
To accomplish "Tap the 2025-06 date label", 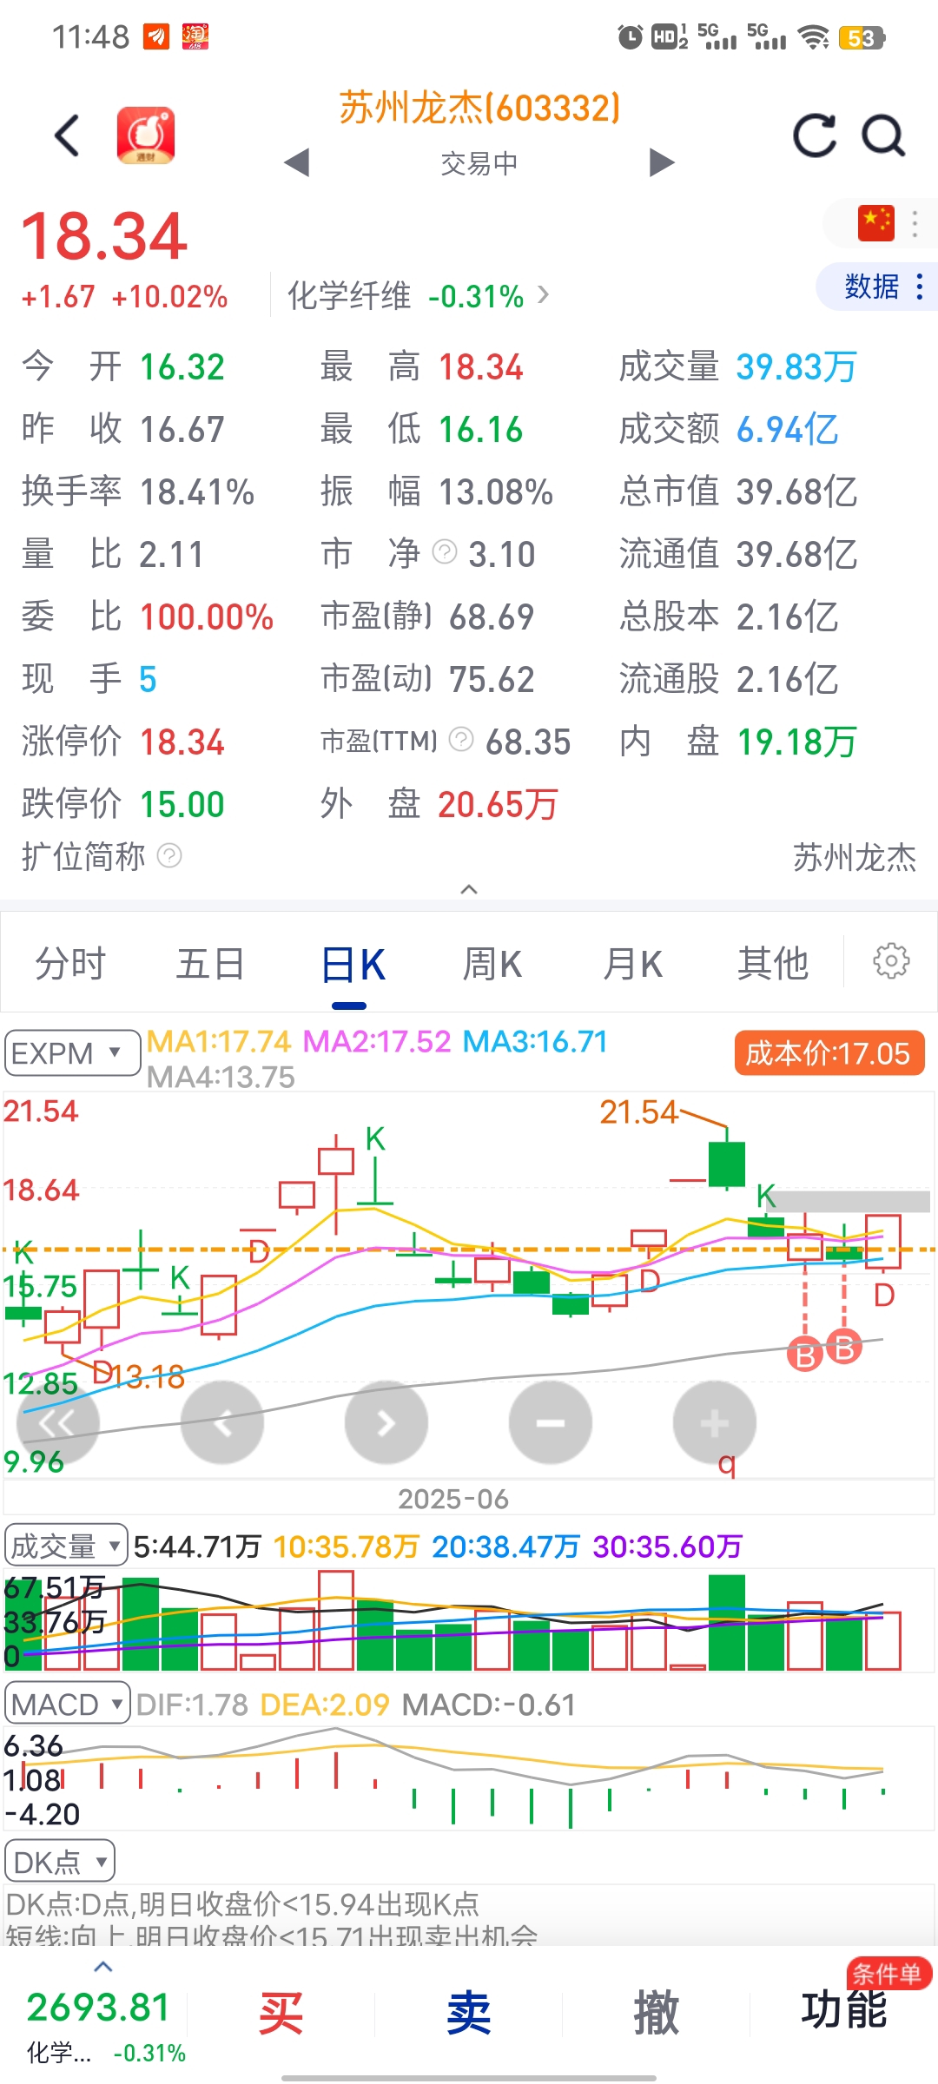I will click(453, 1499).
